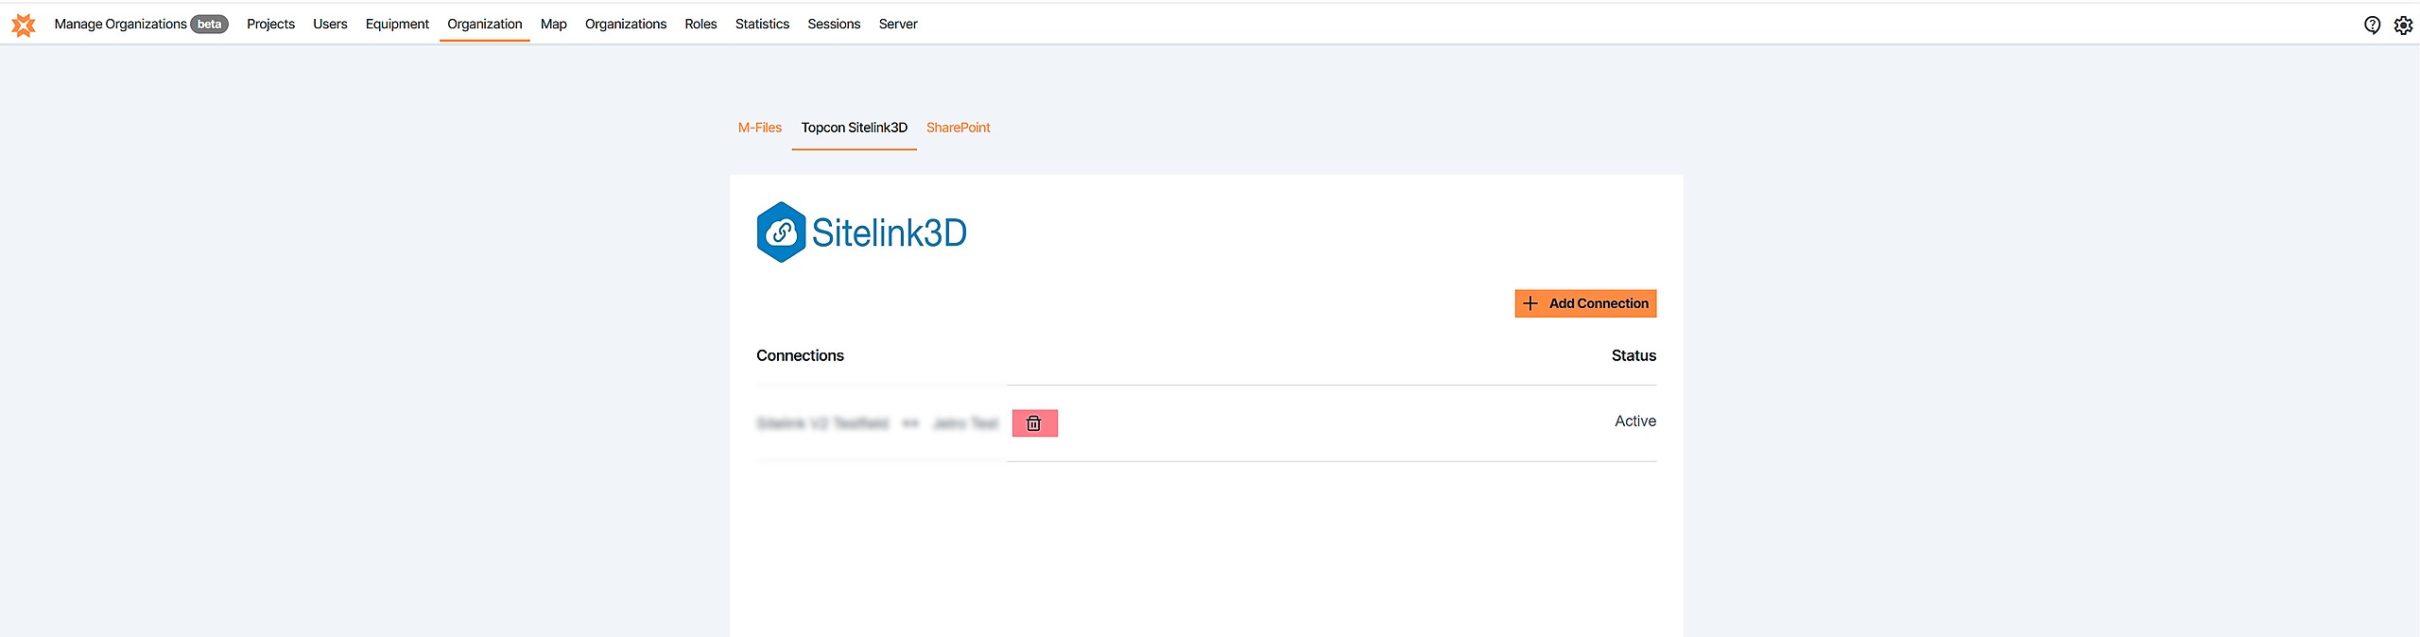
Task: Click the Connections column header
Action: coord(800,355)
